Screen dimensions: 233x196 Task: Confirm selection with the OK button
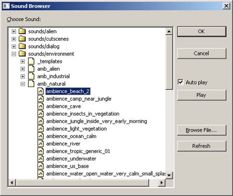202,31
